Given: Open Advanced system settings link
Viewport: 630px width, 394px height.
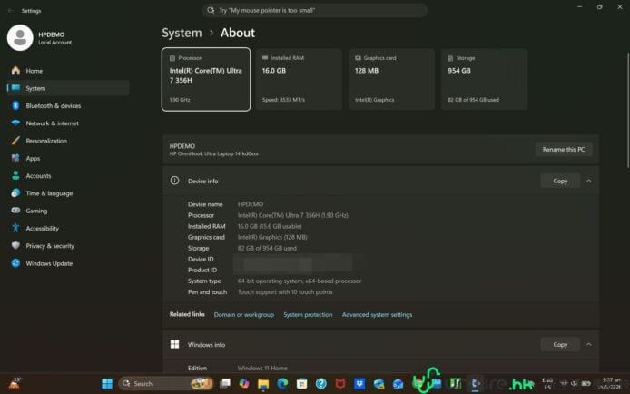Looking at the screenshot, I should coord(377,314).
